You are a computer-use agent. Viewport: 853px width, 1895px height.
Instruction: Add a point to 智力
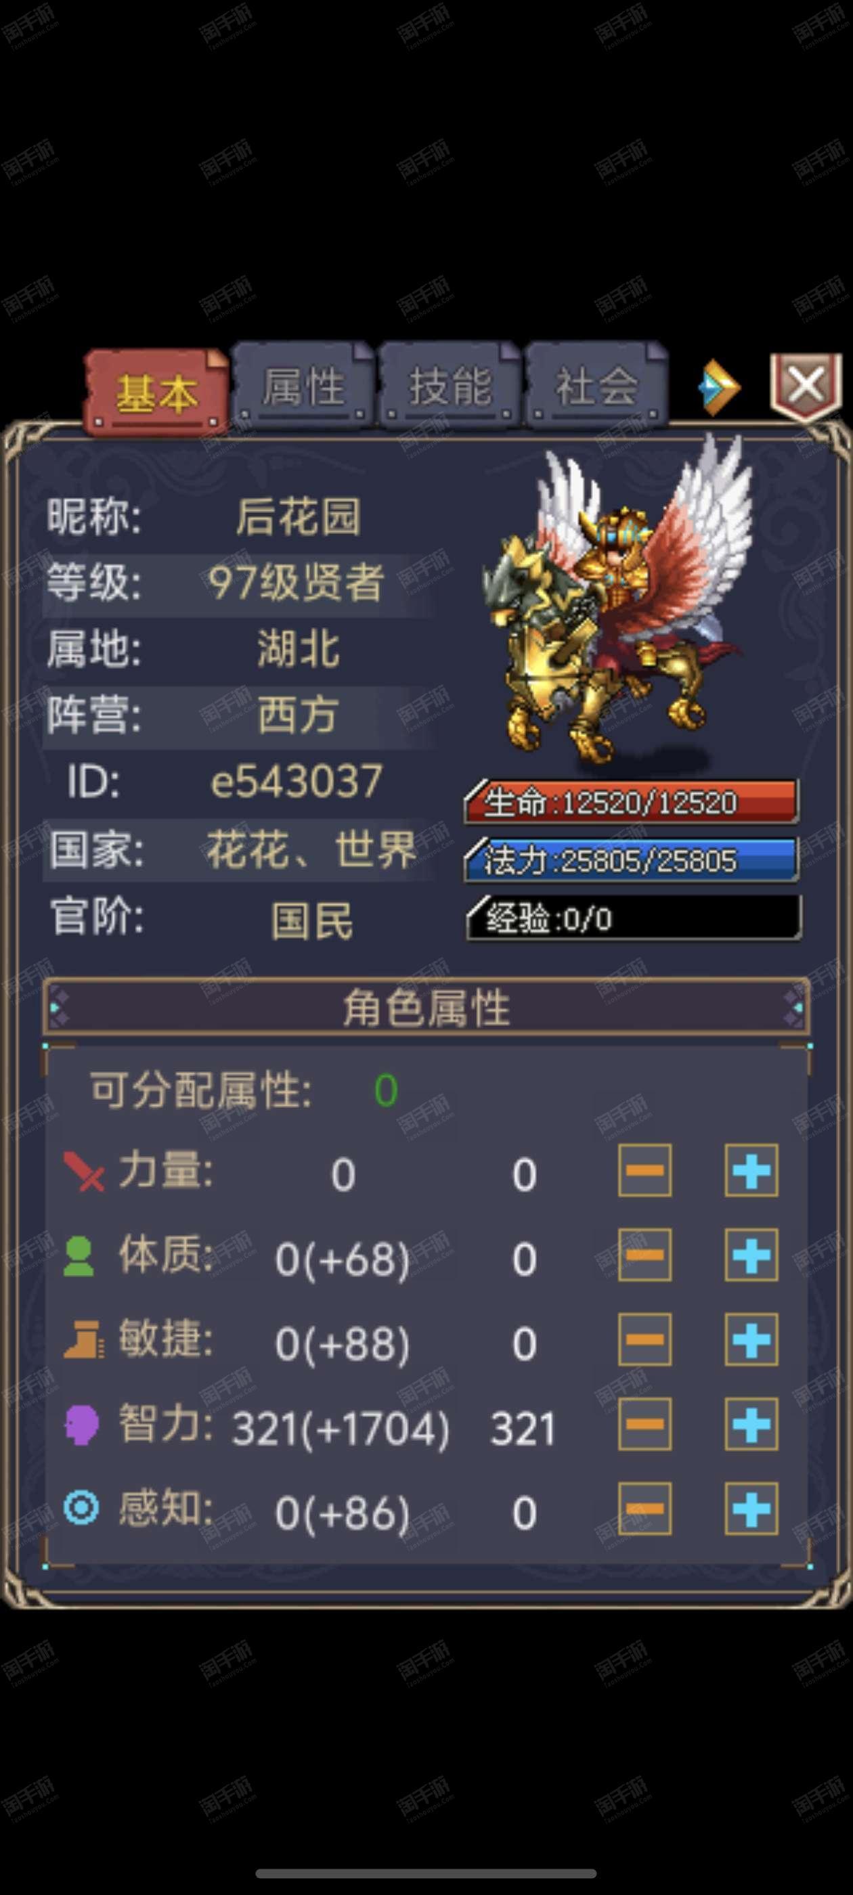[x=751, y=1424]
